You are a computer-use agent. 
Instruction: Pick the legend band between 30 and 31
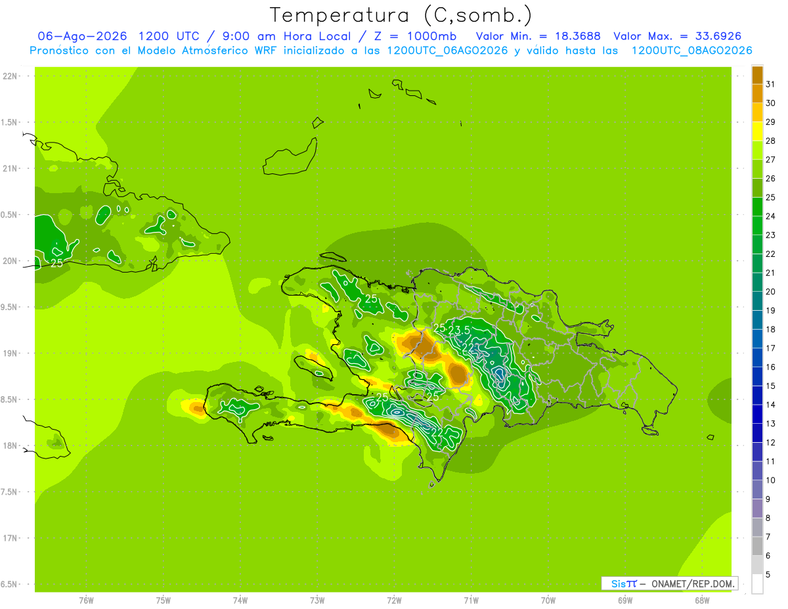coord(757,93)
